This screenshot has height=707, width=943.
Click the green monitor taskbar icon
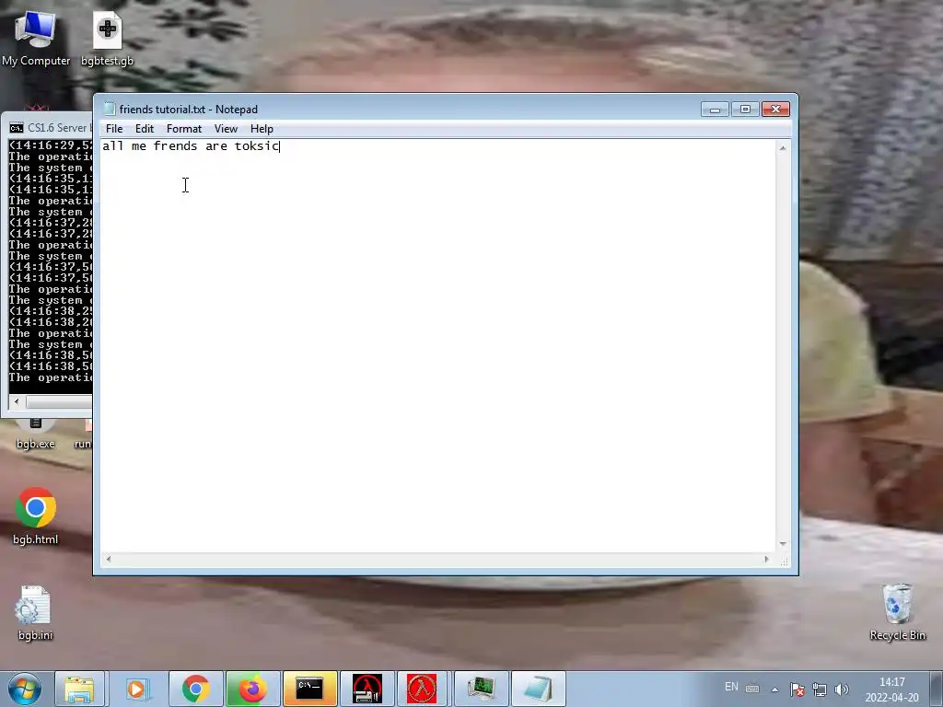coord(481,689)
